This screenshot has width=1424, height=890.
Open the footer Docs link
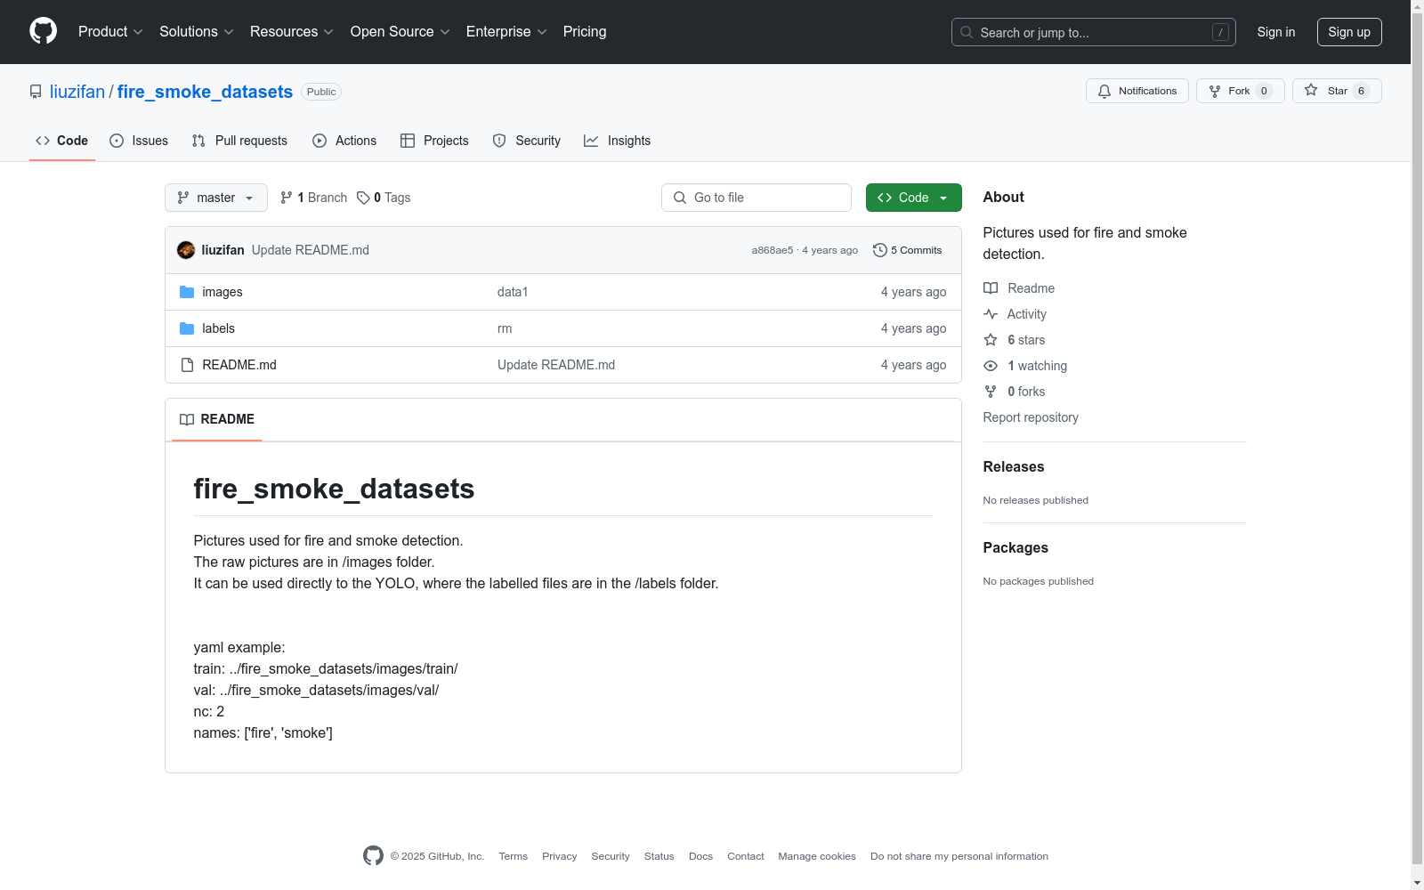pyautogui.click(x=701, y=856)
